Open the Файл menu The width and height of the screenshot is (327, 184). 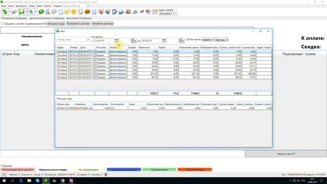click(x=4, y=6)
